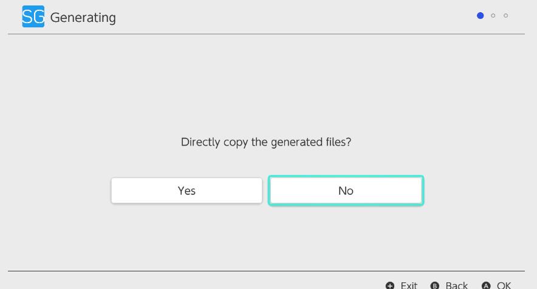The height and width of the screenshot is (289, 537).
Task: Choose No to skip direct copying
Action: [346, 191]
